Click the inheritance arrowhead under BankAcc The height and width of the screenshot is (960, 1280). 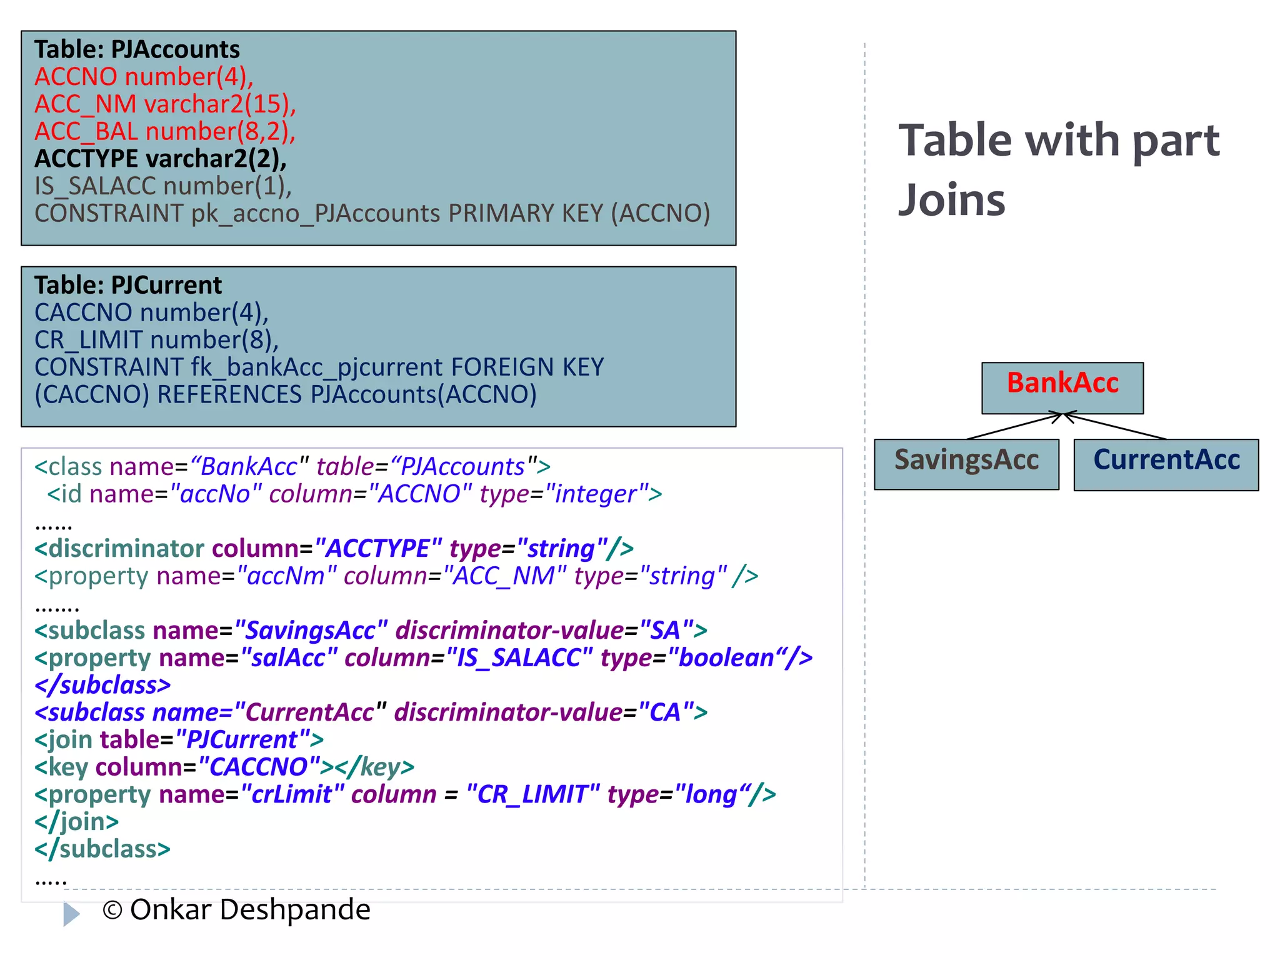point(1062,416)
